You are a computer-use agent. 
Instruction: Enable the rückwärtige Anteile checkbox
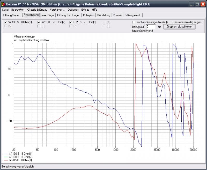(134, 22)
